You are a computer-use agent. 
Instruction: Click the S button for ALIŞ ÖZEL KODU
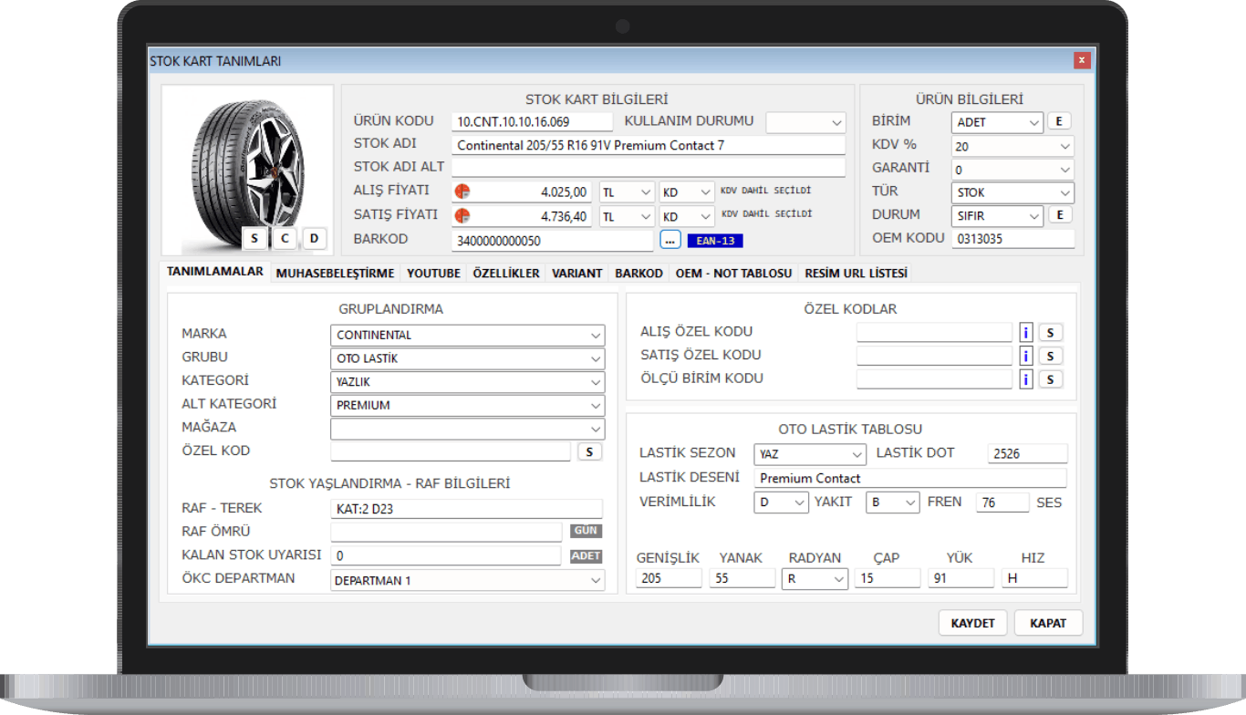[x=1051, y=333]
